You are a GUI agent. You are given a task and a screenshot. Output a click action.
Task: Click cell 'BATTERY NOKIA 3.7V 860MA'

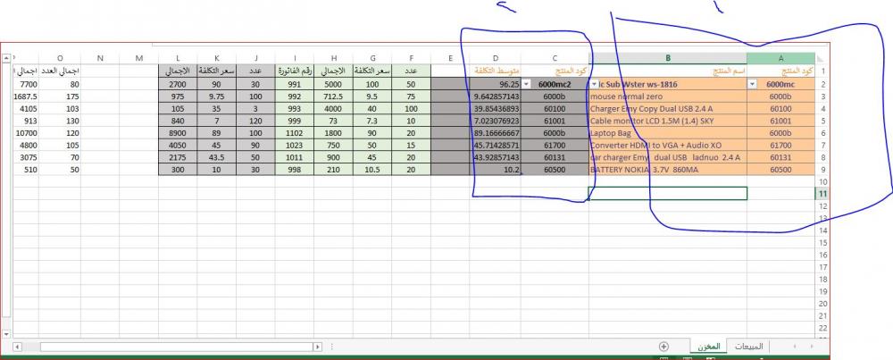click(x=668, y=170)
